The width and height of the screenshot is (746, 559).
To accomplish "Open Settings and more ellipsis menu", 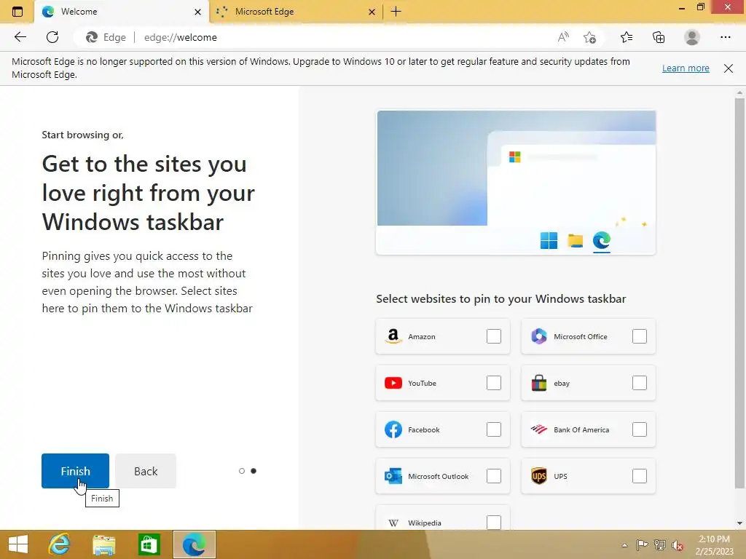I will coord(725,37).
